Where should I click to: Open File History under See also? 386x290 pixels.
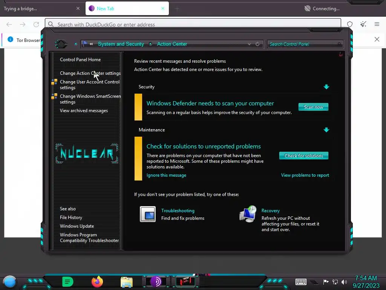[x=71, y=217]
